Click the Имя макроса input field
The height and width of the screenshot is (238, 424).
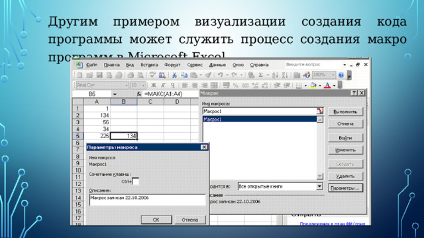point(260,111)
